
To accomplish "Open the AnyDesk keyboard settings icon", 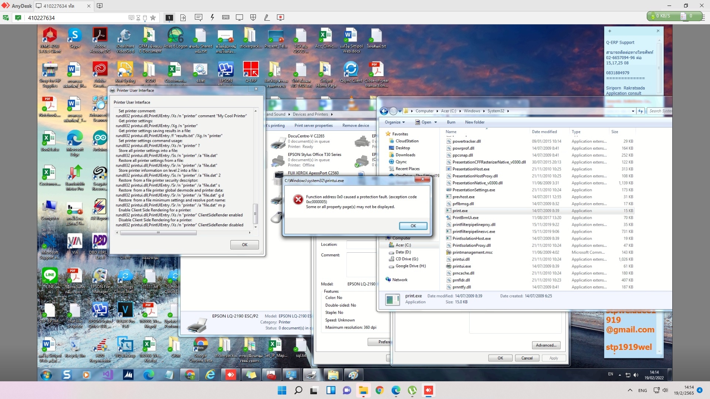I will [x=226, y=17].
